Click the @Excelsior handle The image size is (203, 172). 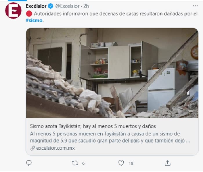(67, 6)
